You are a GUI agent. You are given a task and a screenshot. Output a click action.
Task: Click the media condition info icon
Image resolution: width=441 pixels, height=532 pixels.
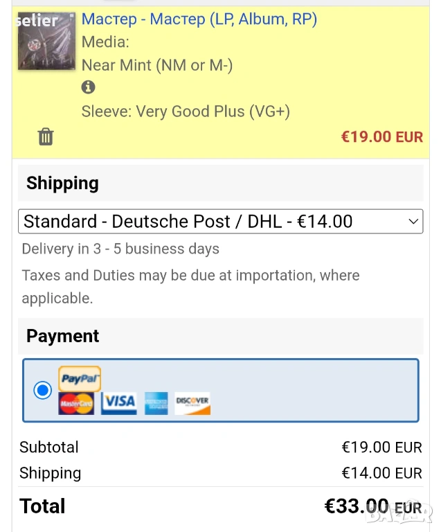(x=88, y=87)
